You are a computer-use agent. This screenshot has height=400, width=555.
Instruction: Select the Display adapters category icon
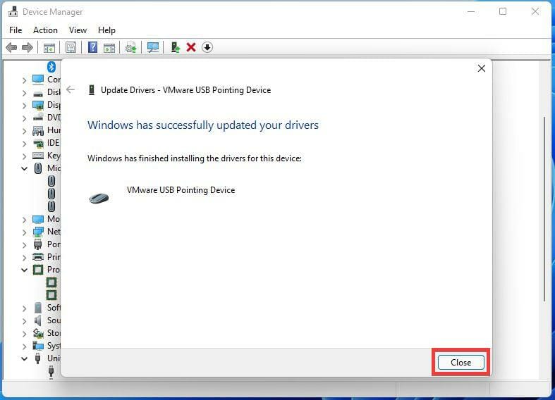(38, 106)
